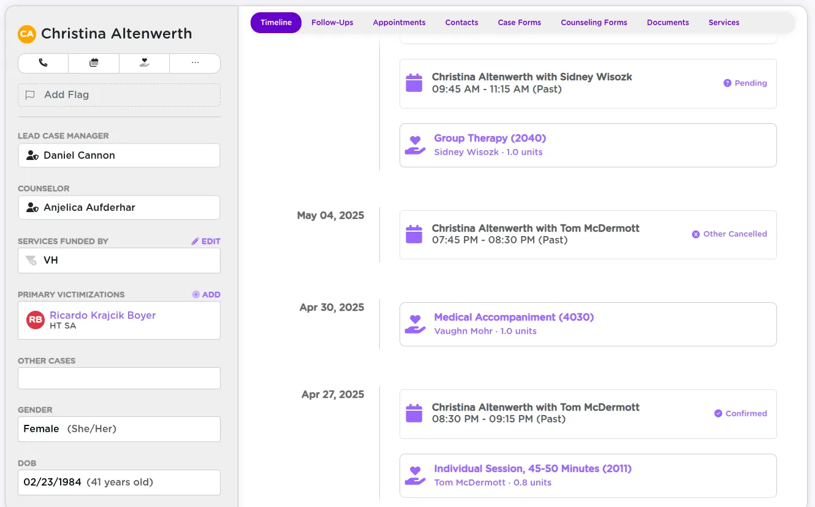The image size is (815, 507).
Task: Click ADD next to Primary Victimizations
Action: point(207,294)
